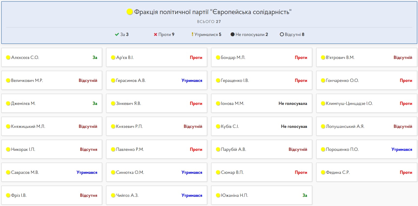The image size is (418, 206).
Task: Click yellow dot next to faction title
Action: coord(130,12)
